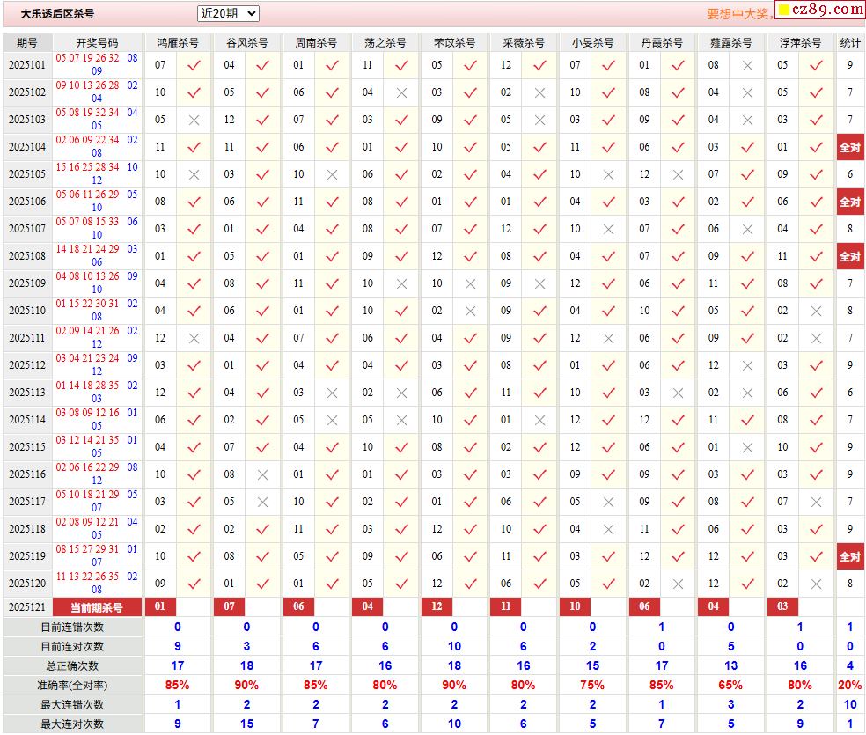Click the 丹霞杀号 cross mark in row 2025120
866x735 pixels.
(x=678, y=584)
